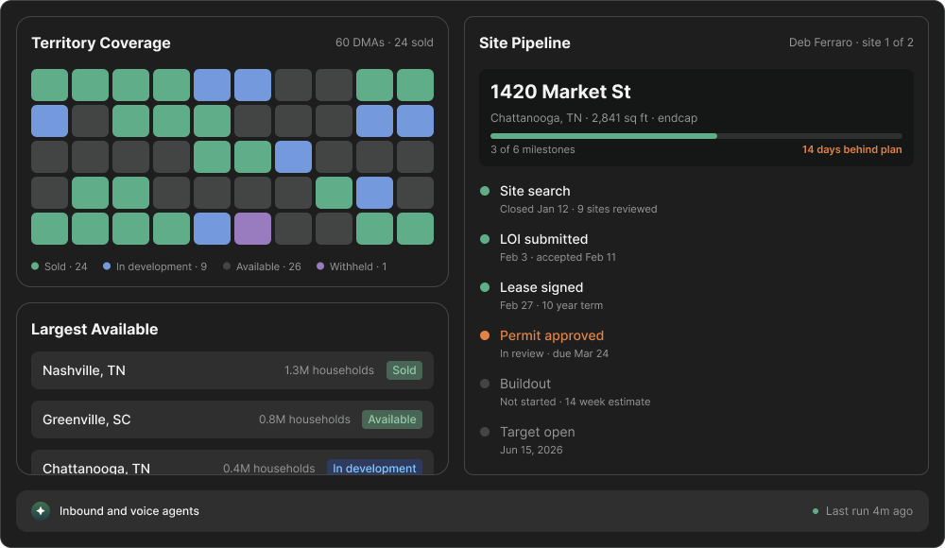Click the 14 days behind plan warning
The width and height of the screenshot is (945, 548).
click(851, 149)
